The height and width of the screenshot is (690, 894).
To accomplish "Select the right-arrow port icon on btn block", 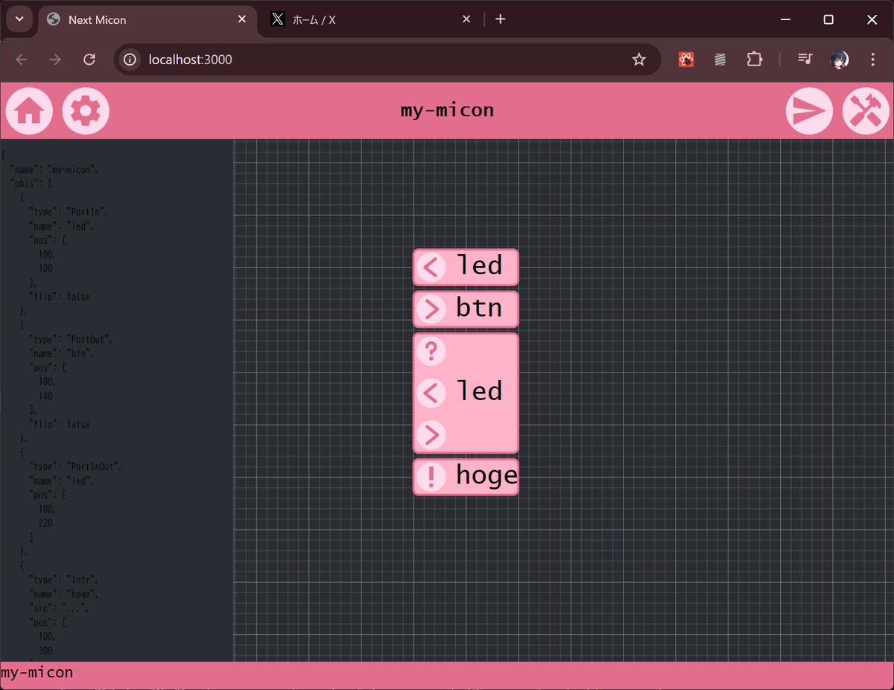I will 431,309.
